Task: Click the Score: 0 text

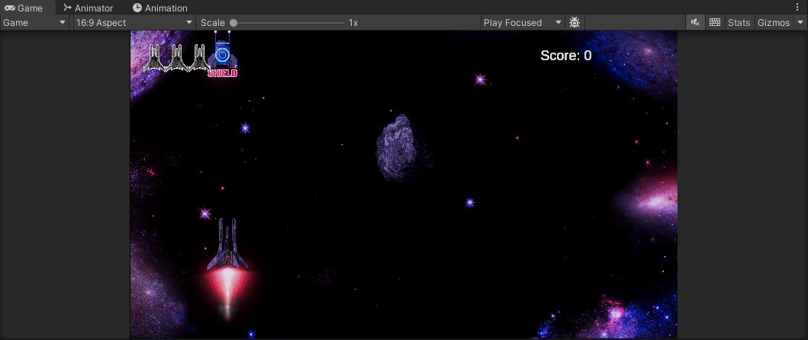Action: tap(566, 56)
